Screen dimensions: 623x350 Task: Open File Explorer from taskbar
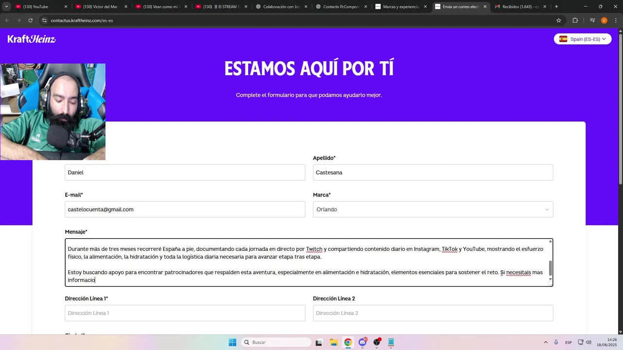click(333, 342)
